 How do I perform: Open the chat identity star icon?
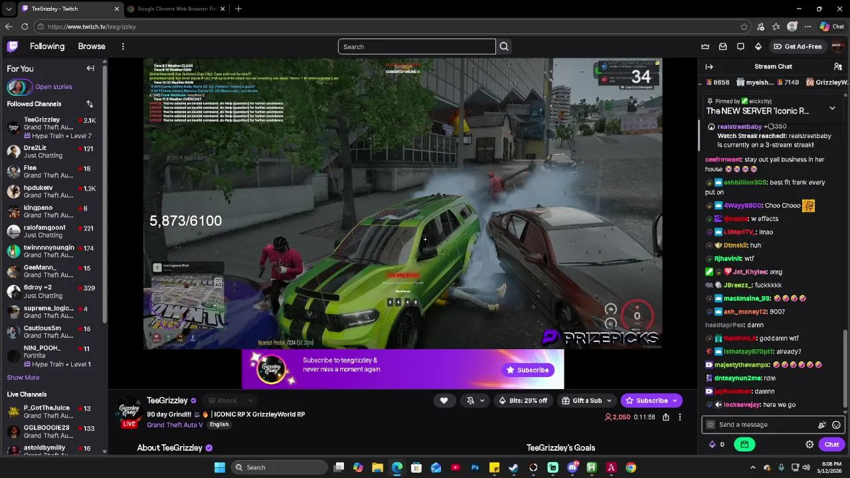point(711,425)
